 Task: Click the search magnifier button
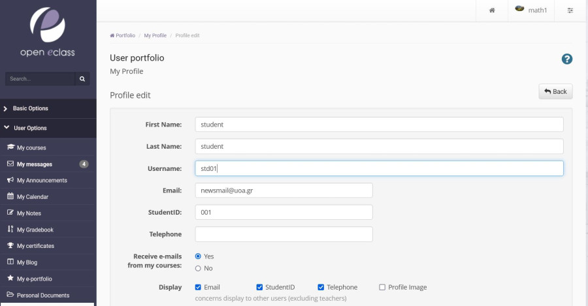[82, 79]
